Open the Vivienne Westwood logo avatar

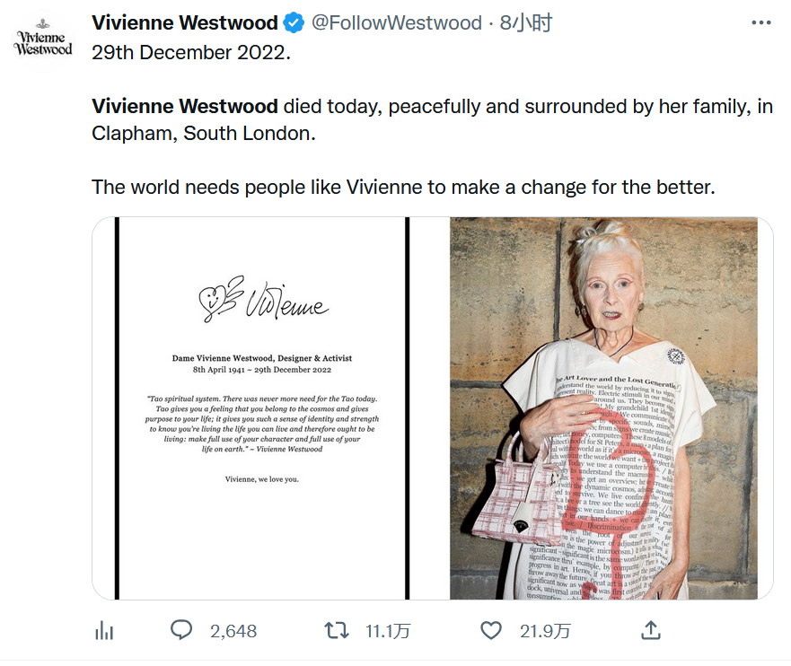(43, 42)
